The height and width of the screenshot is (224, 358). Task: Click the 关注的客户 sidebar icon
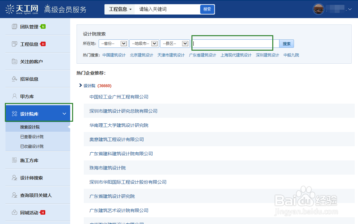(x=14, y=62)
